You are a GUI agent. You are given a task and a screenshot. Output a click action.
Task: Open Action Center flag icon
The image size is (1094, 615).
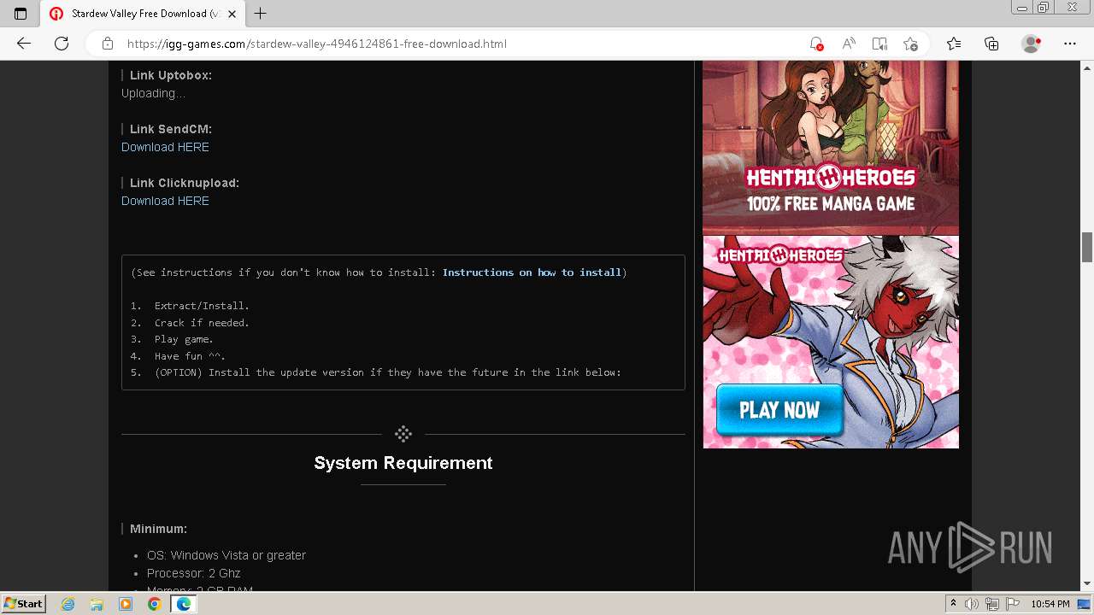tap(1012, 604)
